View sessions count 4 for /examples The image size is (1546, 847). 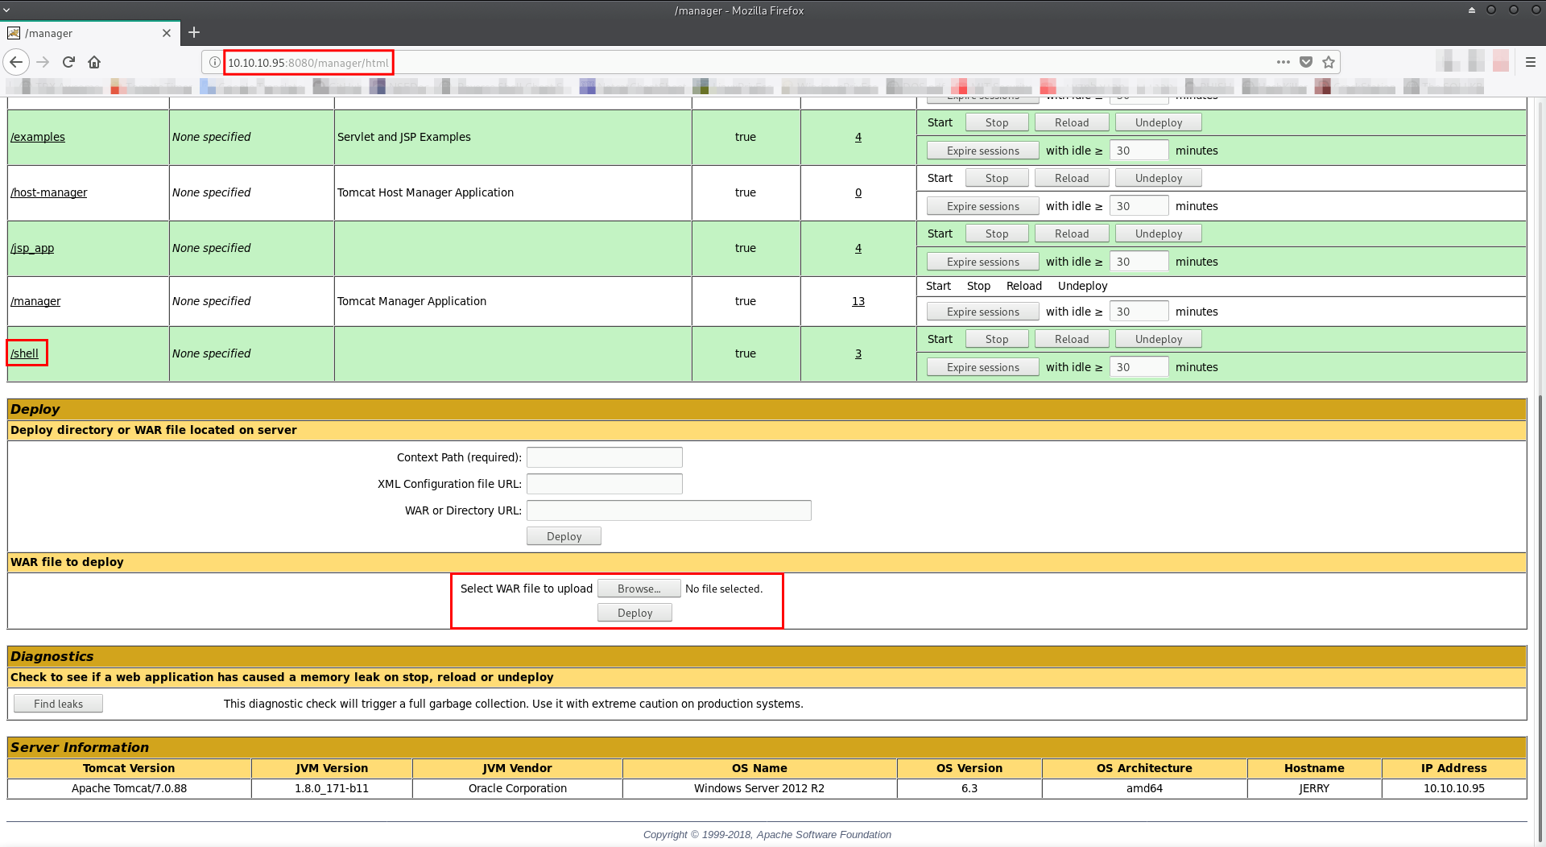click(858, 137)
